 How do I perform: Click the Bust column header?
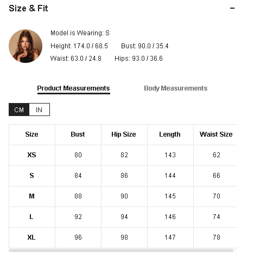click(x=78, y=134)
